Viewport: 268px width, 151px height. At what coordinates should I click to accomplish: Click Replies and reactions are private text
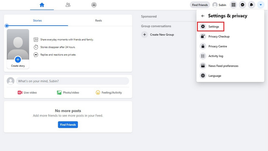click(x=58, y=55)
